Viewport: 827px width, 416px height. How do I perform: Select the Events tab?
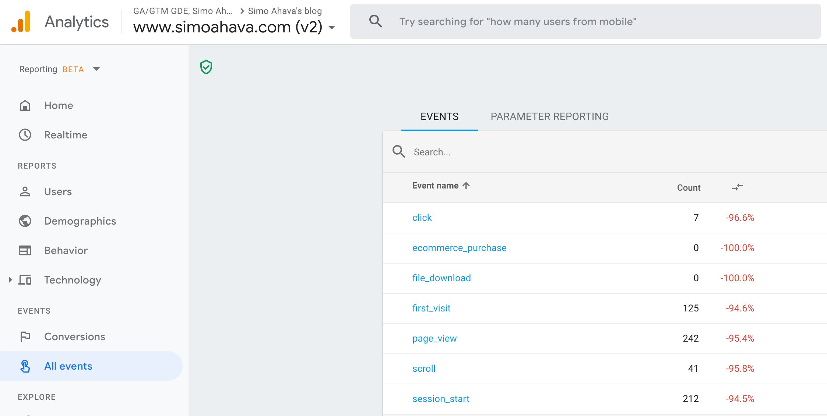click(x=439, y=117)
